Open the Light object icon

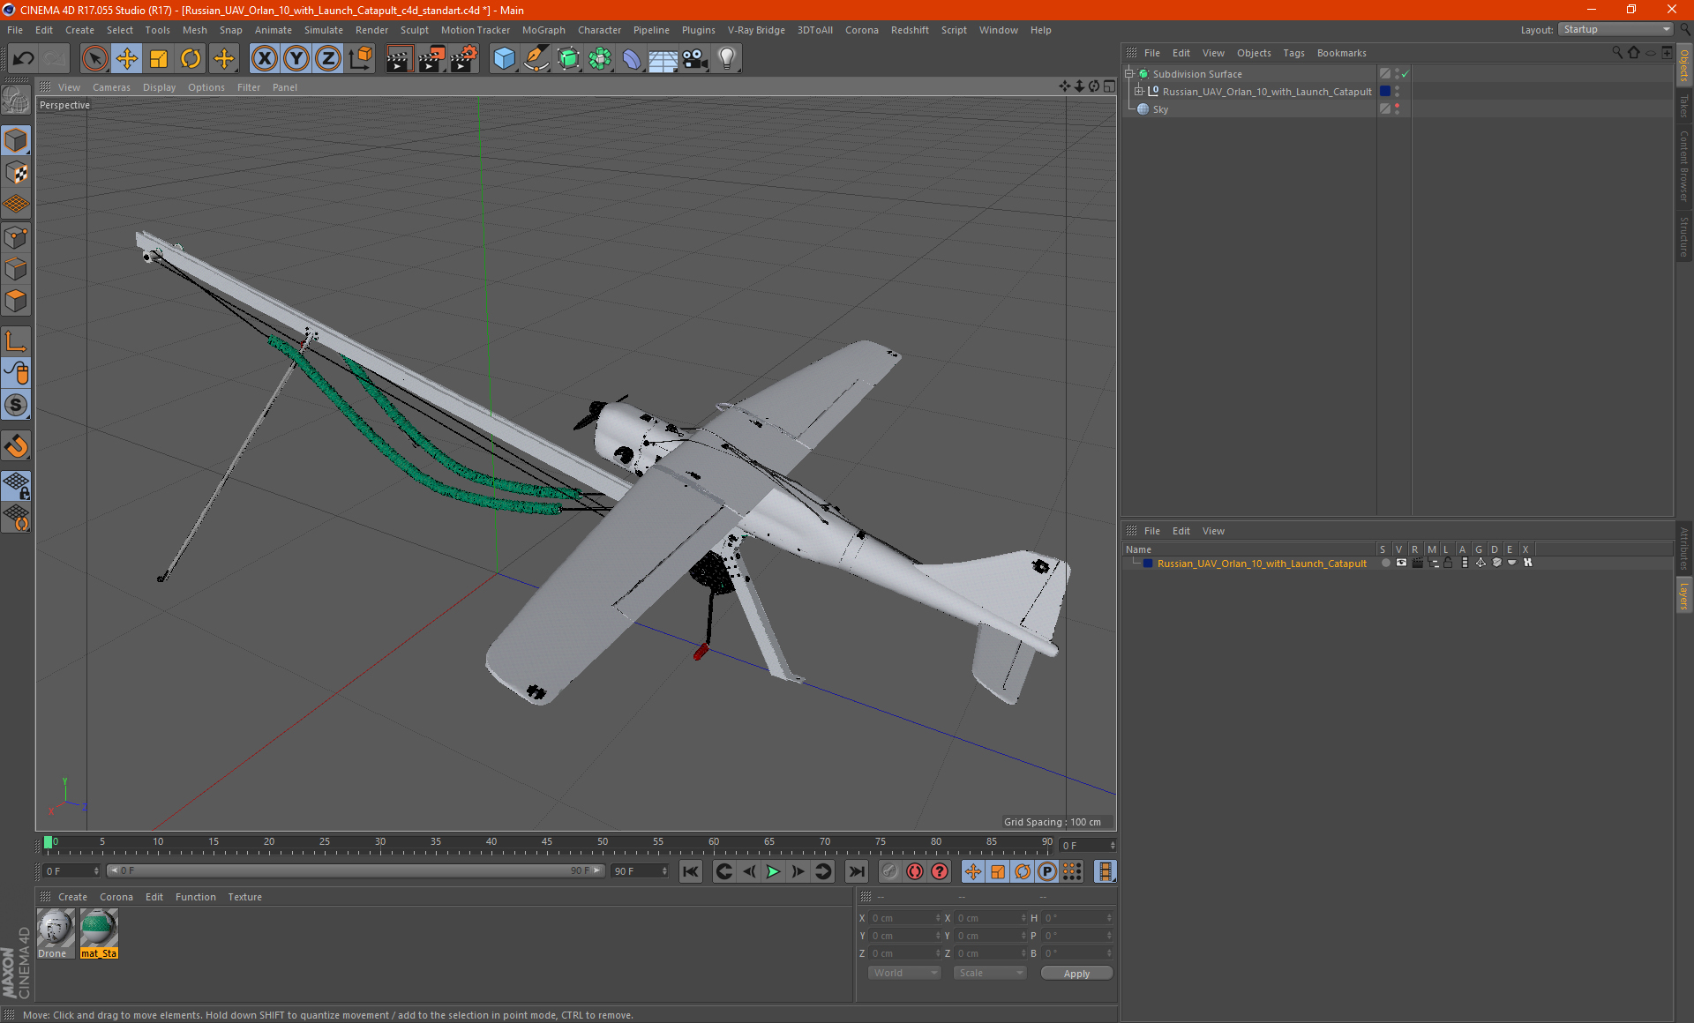(x=726, y=59)
